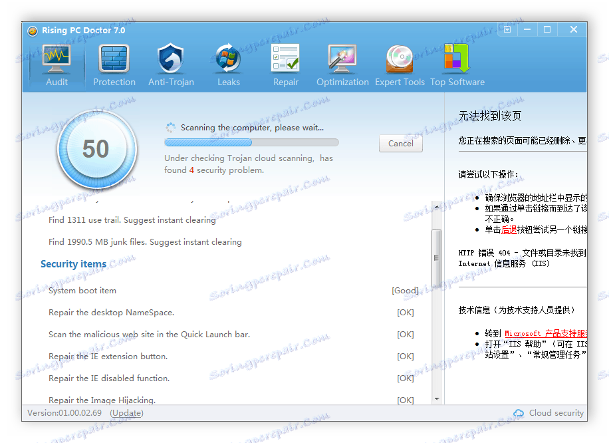
Task: Click the score circle showing 50
Action: point(96,149)
